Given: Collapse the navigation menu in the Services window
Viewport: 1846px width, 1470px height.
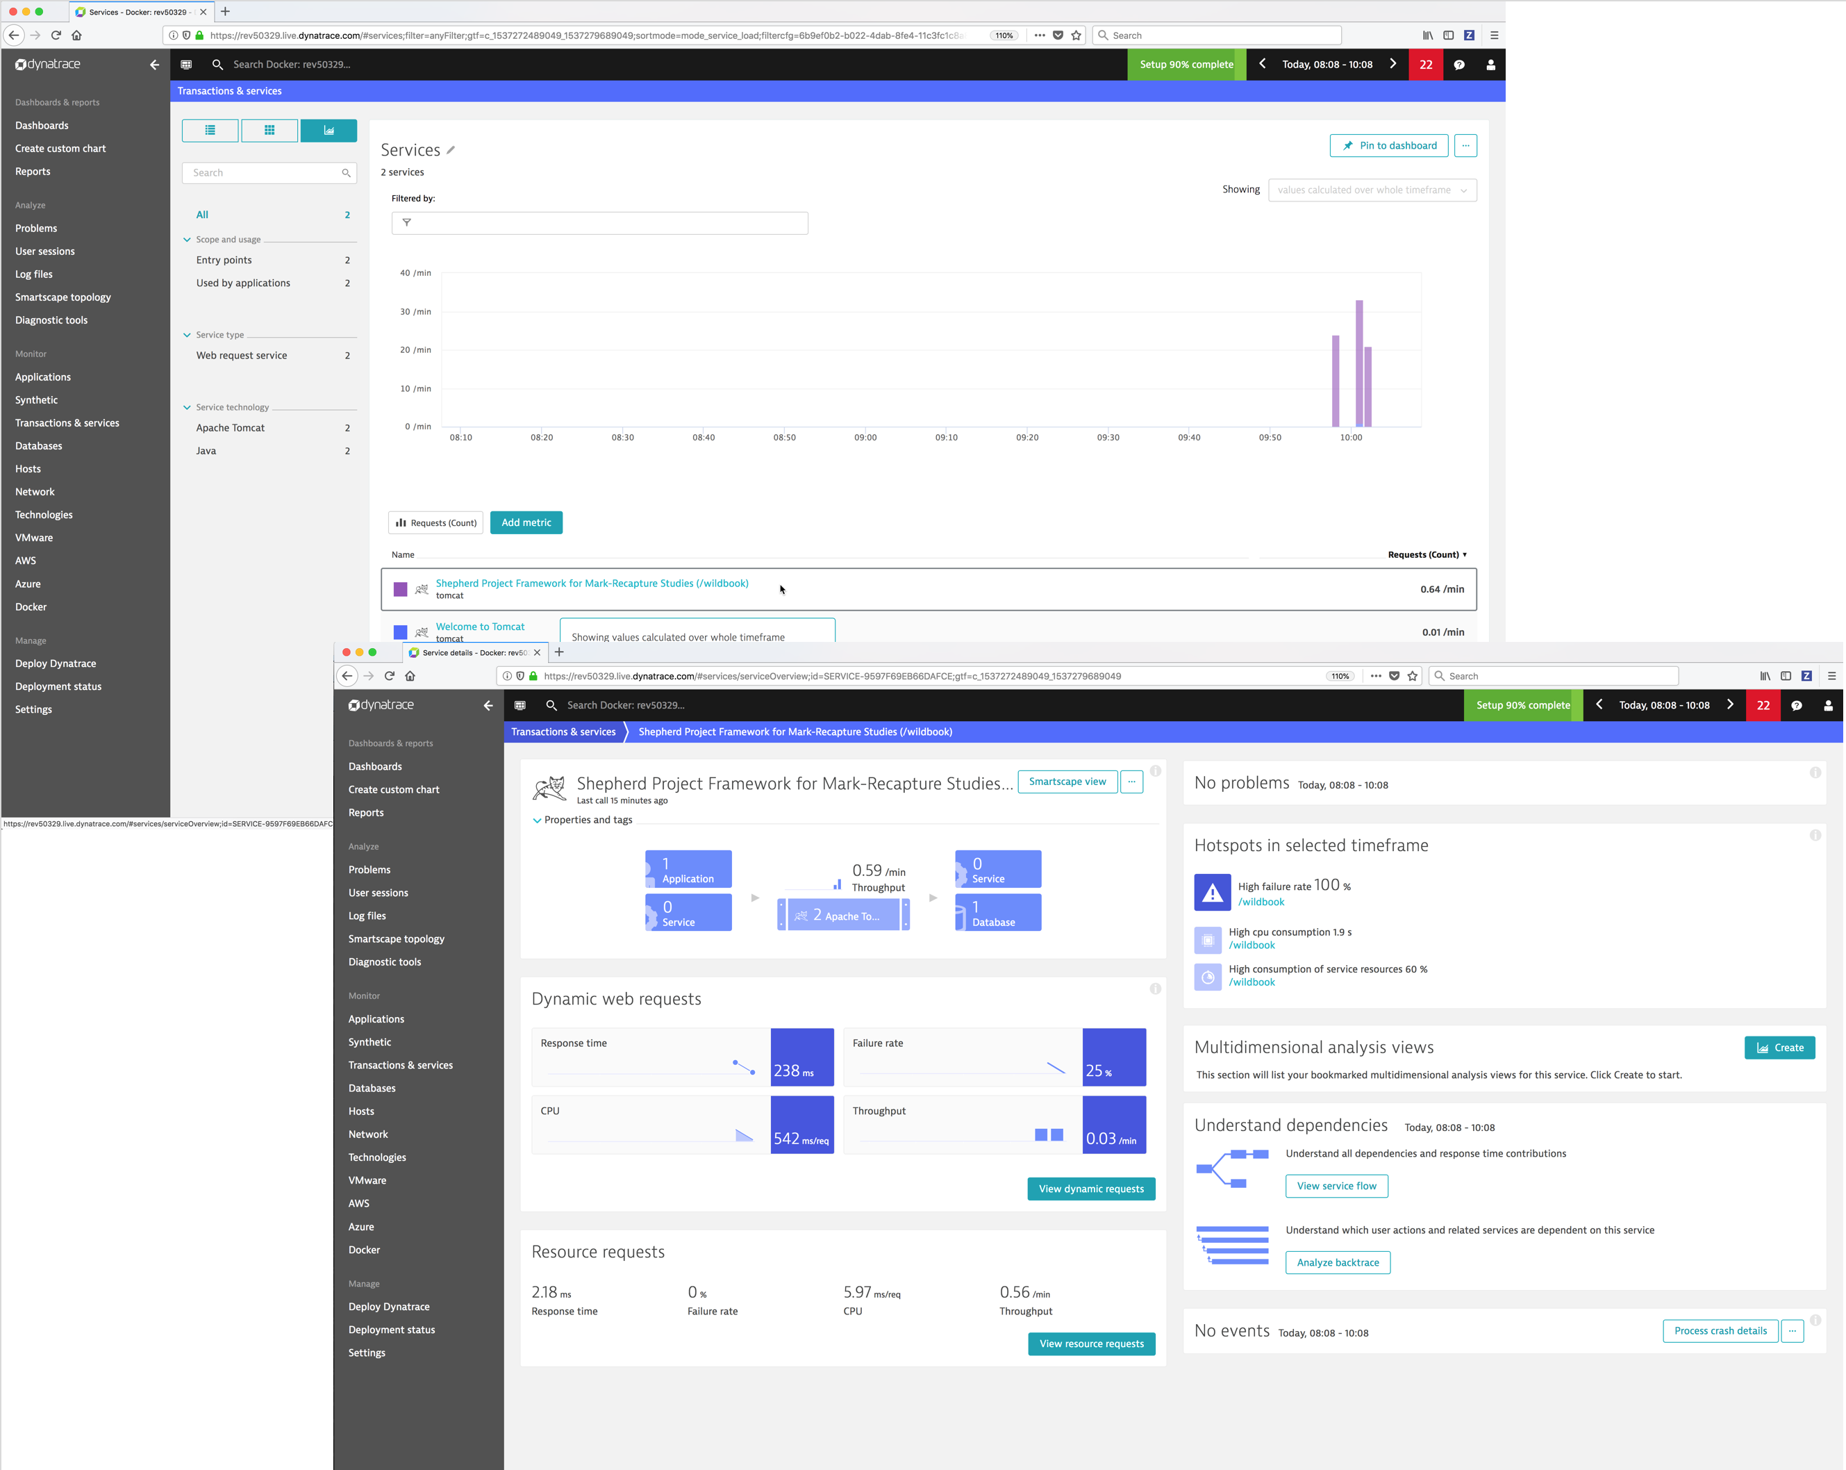Looking at the screenshot, I should [x=154, y=64].
